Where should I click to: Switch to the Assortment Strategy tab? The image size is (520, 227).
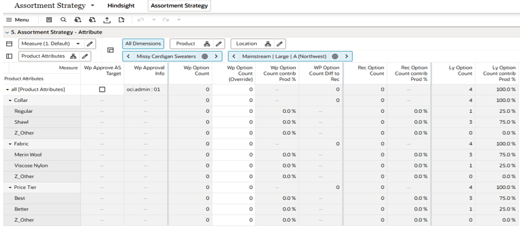(179, 6)
